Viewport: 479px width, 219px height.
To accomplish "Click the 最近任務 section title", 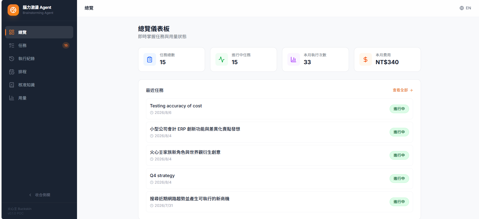I will (155, 90).
